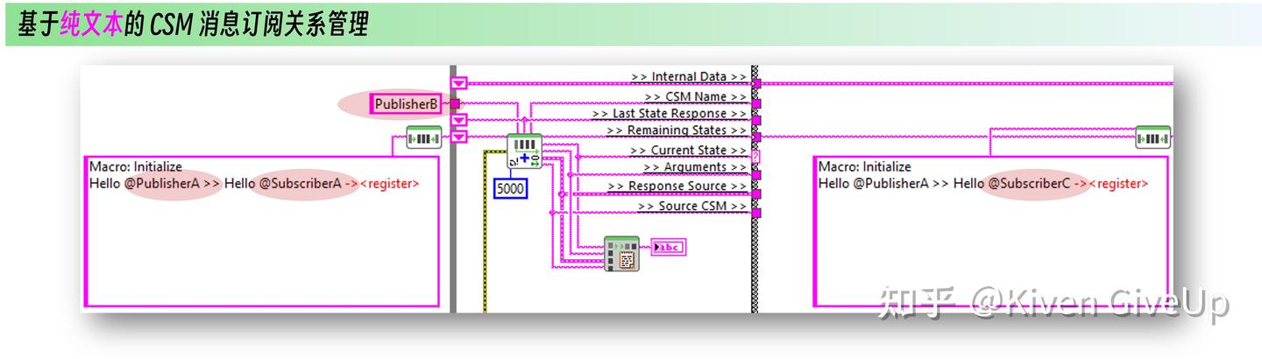Select the CSM parse state queue VI icon
Screen dimensions: 1262x359
524,151
